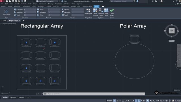The image size is (181, 102).
Task: Toggle lineweight display in status bar
Action: (144, 101)
